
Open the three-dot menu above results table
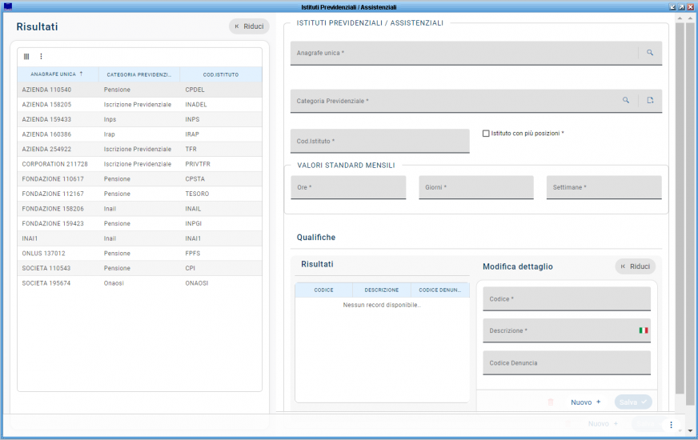pos(41,57)
